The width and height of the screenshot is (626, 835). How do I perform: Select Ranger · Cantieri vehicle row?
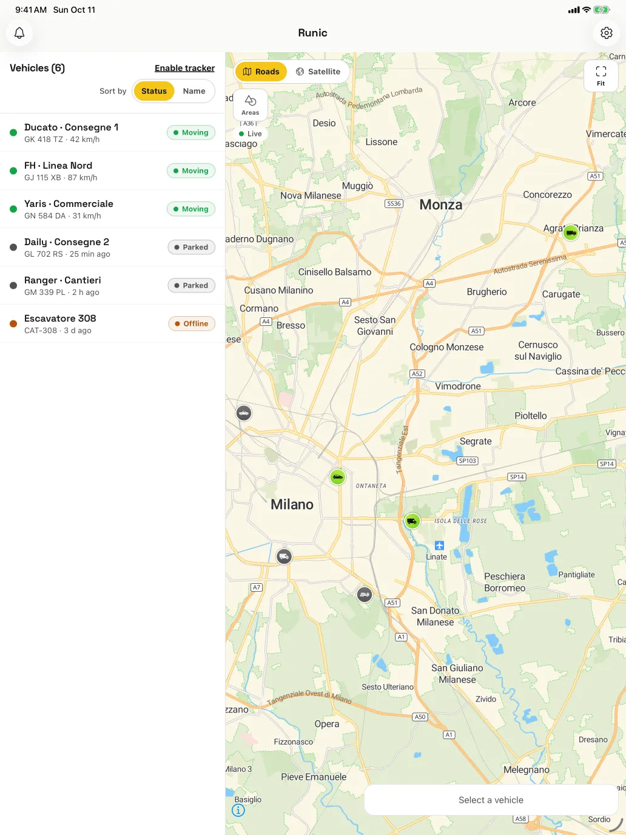112,285
